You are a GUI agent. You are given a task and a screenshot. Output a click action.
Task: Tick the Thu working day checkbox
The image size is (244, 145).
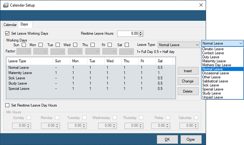(93, 45)
